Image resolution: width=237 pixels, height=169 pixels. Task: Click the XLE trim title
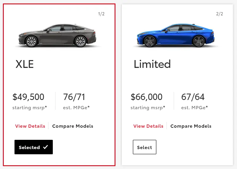click(25, 64)
